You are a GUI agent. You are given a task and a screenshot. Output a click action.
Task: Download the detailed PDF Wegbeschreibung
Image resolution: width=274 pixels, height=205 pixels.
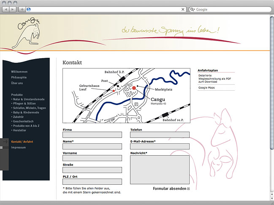click(213, 78)
